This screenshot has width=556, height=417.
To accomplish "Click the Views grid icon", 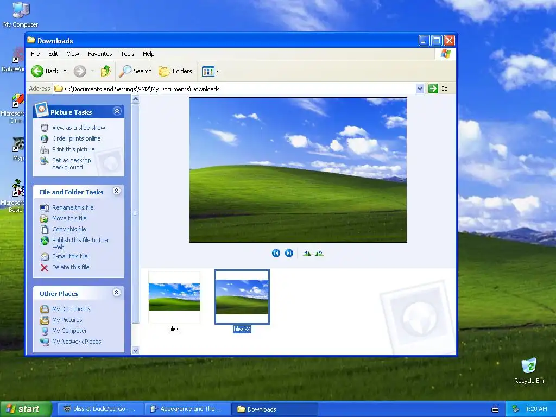I will [x=208, y=71].
